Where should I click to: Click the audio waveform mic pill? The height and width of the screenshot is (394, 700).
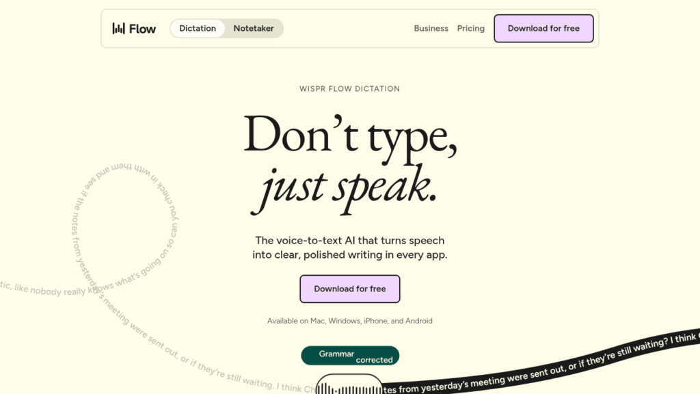pos(349,384)
